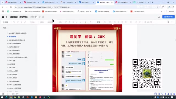Open the Api Documentation bookmark
Viewport: 176px width, 99px height.
33,12
